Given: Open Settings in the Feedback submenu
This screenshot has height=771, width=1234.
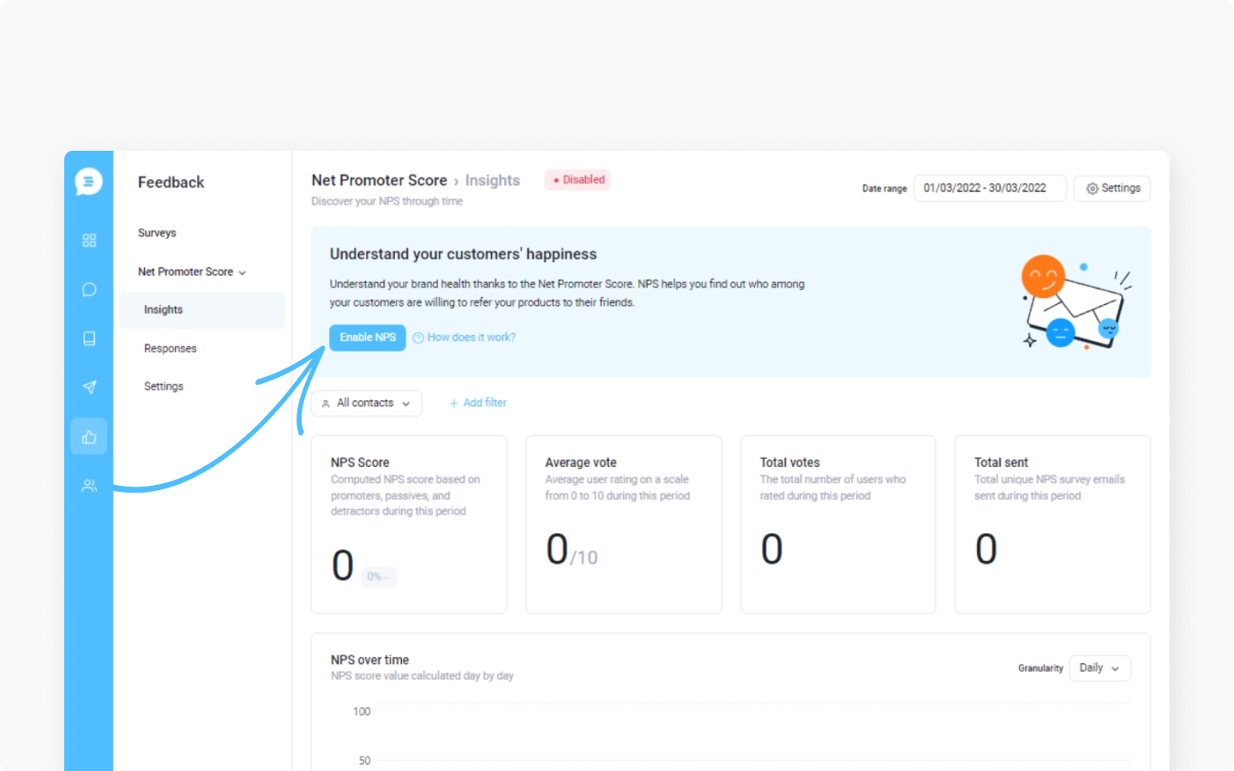Looking at the screenshot, I should (x=164, y=386).
